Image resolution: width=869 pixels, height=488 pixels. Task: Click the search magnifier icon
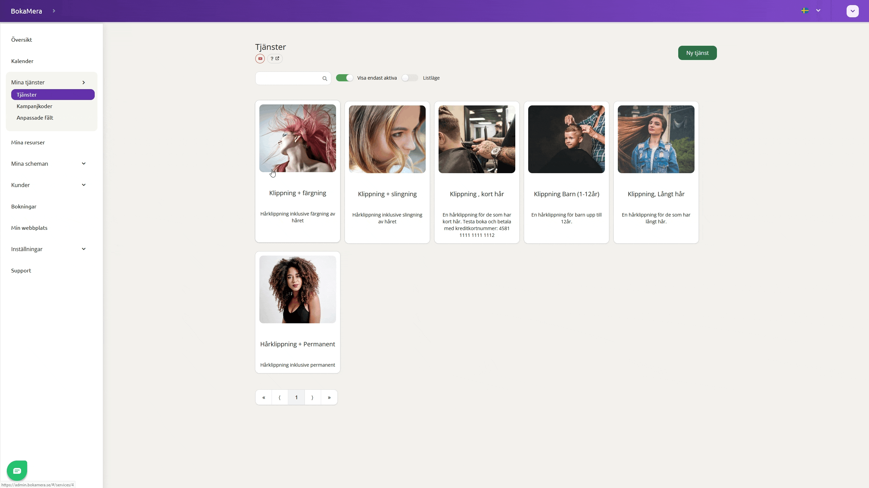[325, 79]
